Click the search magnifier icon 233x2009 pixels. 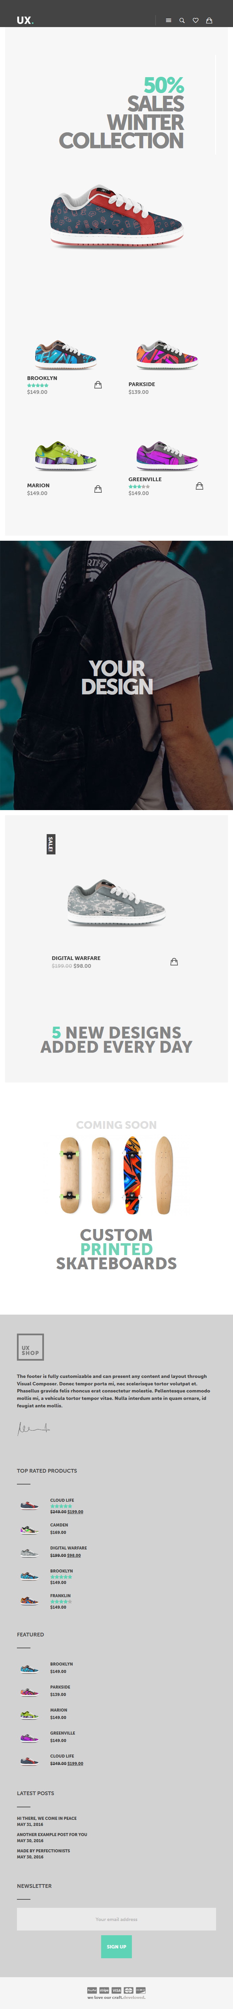[182, 20]
